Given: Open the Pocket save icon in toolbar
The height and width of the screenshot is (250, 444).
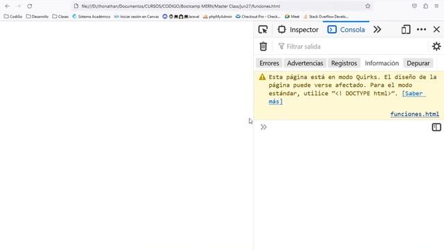Looking at the screenshot, I should [414, 6].
